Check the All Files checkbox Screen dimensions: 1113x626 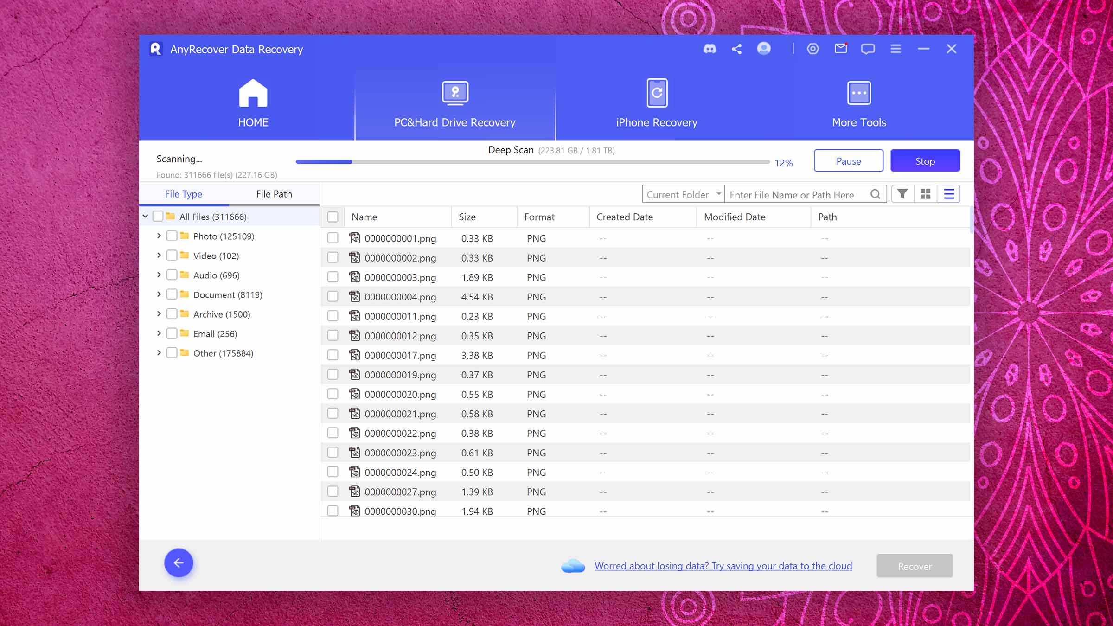158,217
